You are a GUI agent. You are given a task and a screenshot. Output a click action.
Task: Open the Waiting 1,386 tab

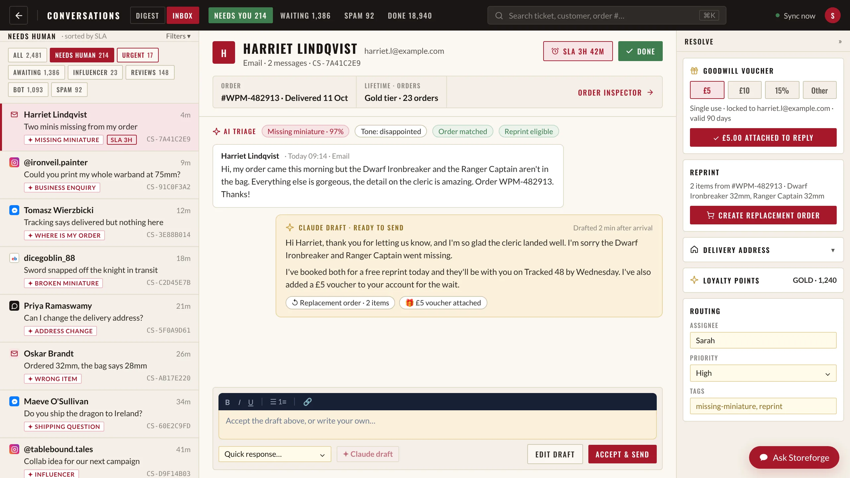(305, 16)
